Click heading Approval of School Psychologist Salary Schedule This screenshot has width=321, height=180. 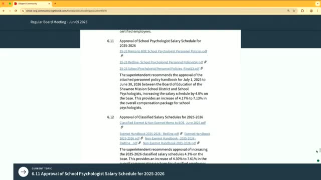pyautogui.click(x=160, y=43)
